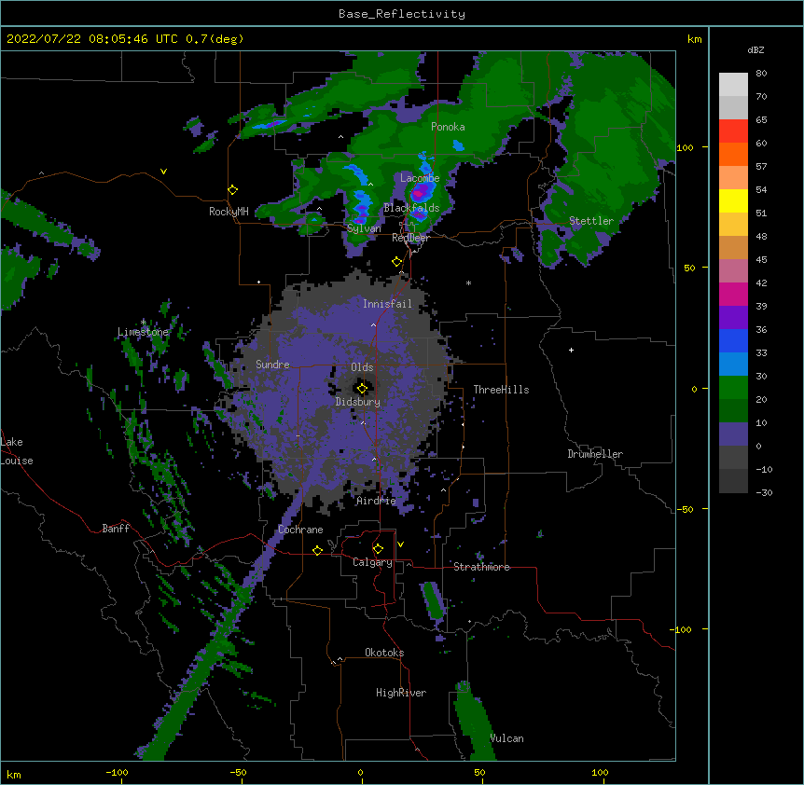Viewport: 804px width, 785px height.
Task: Select the slate purple 0-10 dBZ legend swatch
Action: (x=733, y=434)
